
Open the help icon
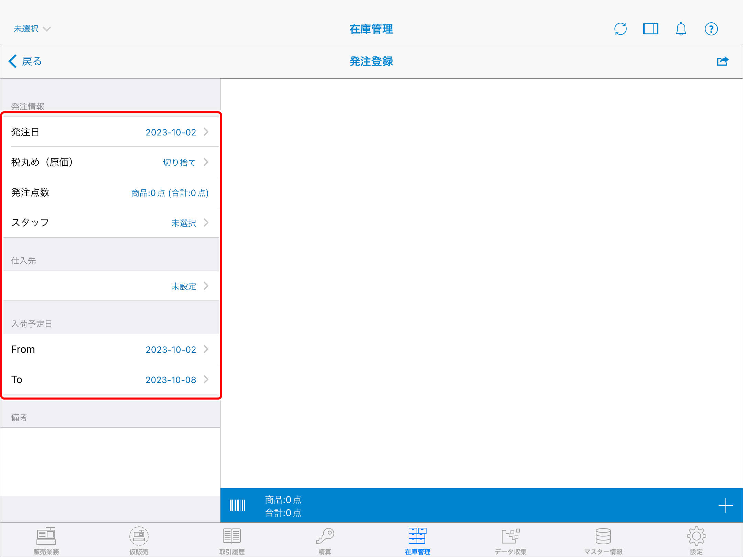[711, 29]
